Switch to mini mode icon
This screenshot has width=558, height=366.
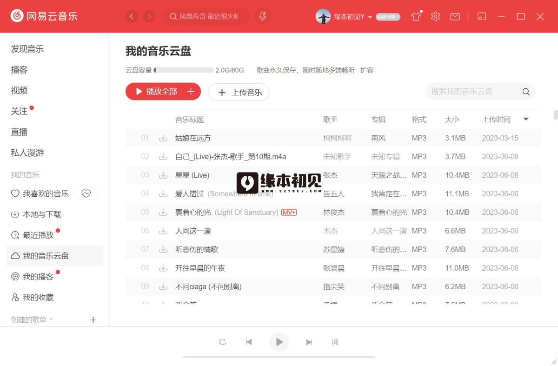[x=482, y=16]
